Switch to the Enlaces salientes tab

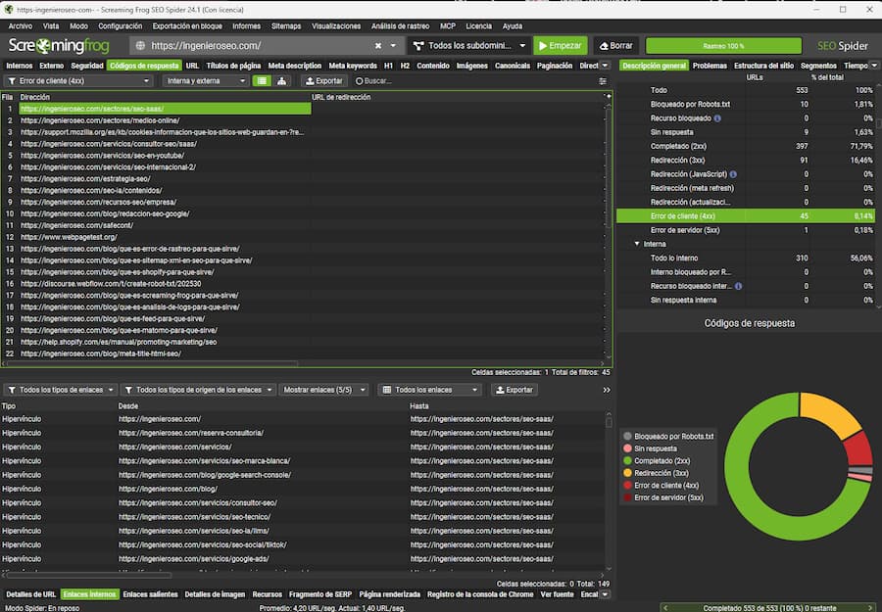[x=150, y=594]
